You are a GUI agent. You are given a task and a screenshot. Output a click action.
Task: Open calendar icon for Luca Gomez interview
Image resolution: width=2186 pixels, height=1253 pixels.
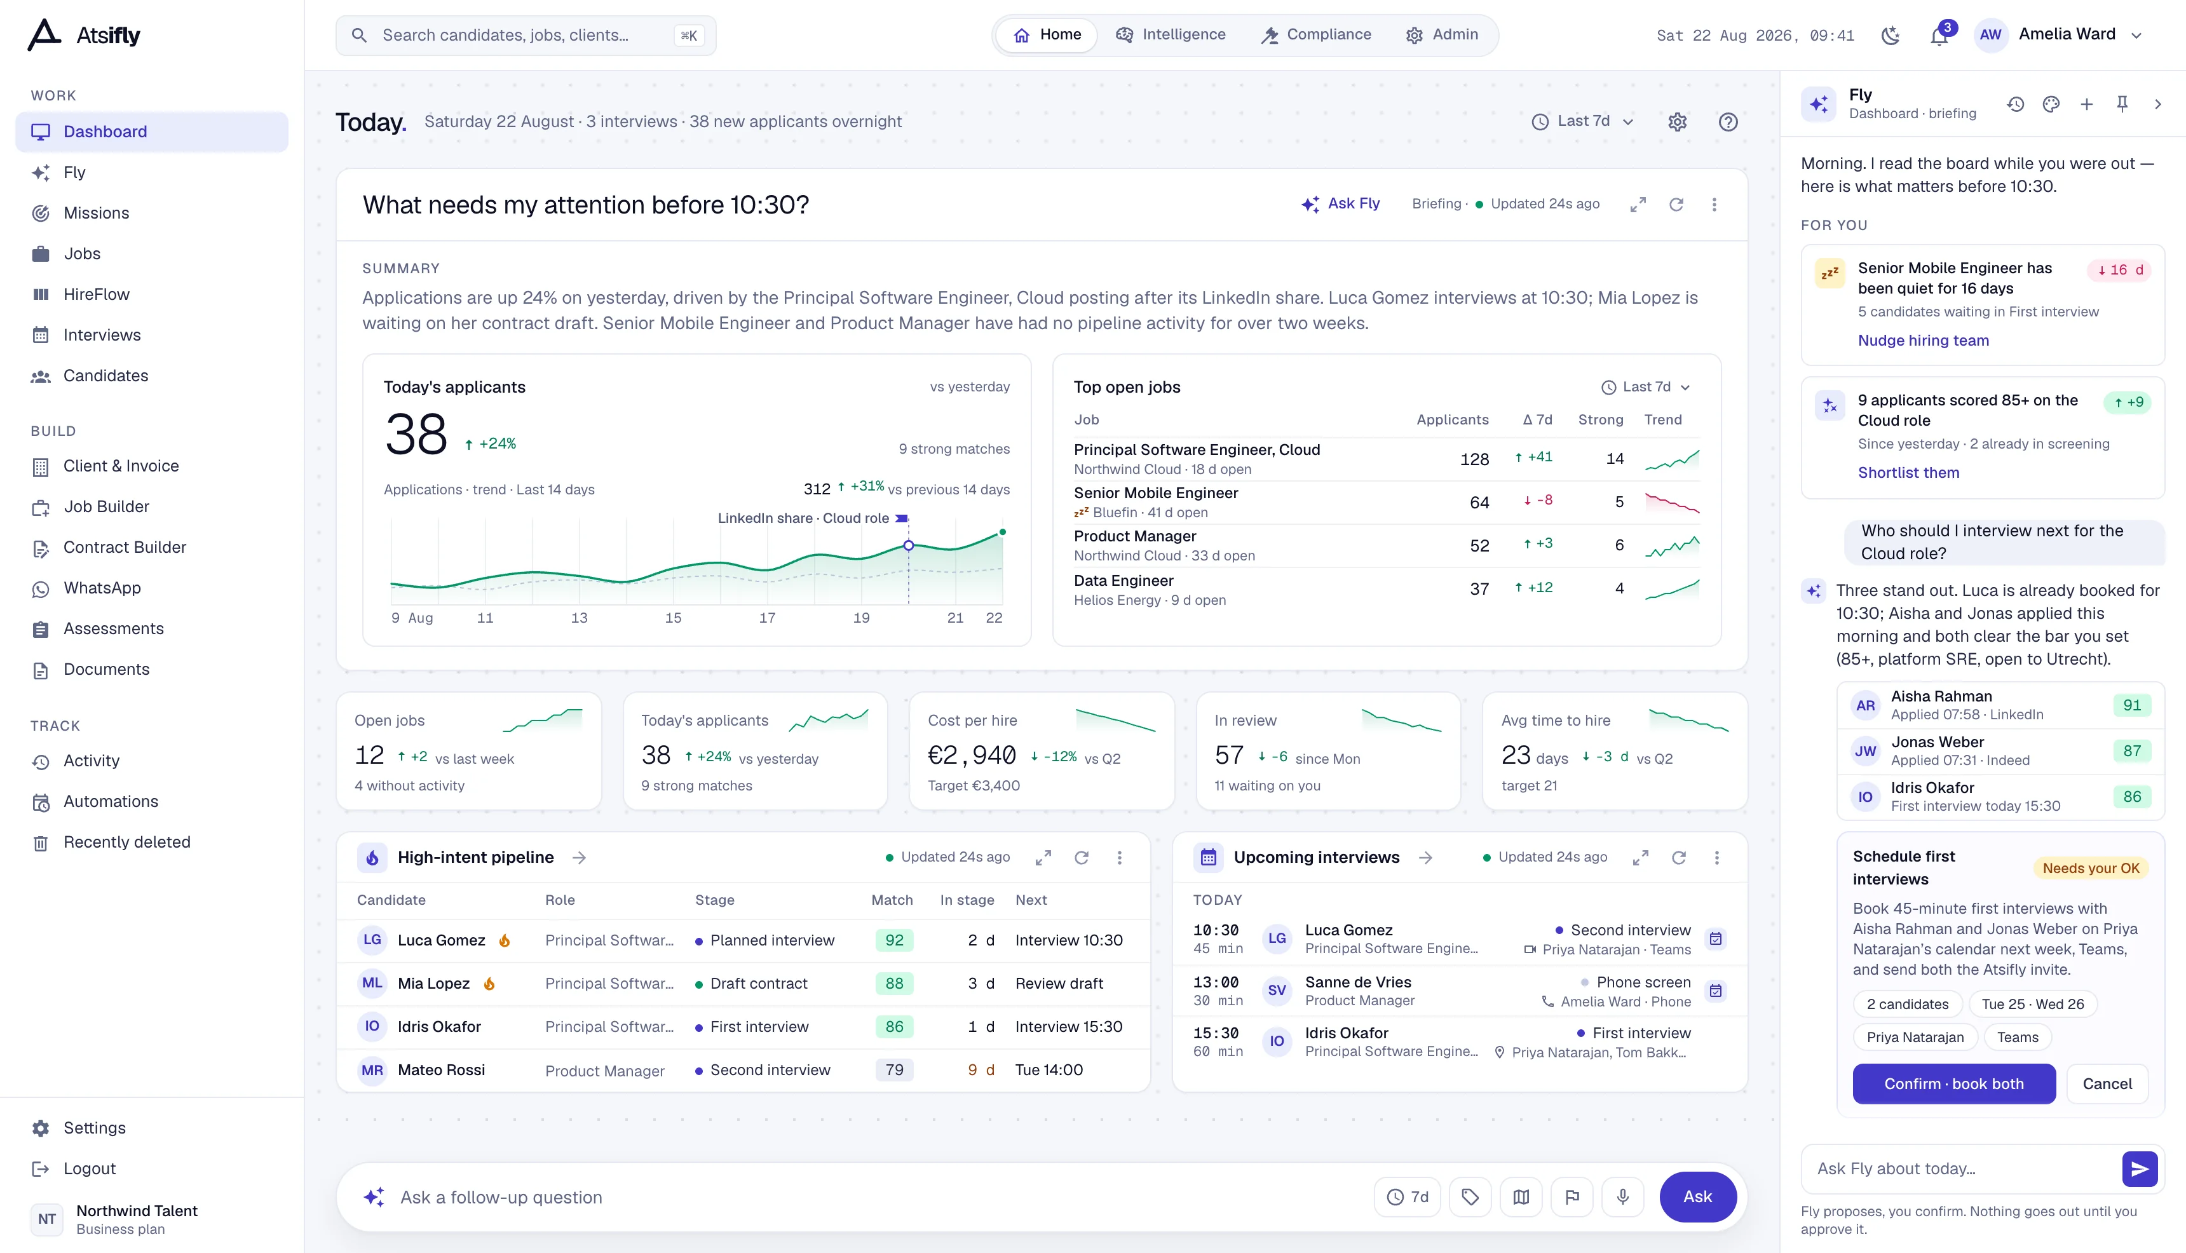click(1716, 939)
